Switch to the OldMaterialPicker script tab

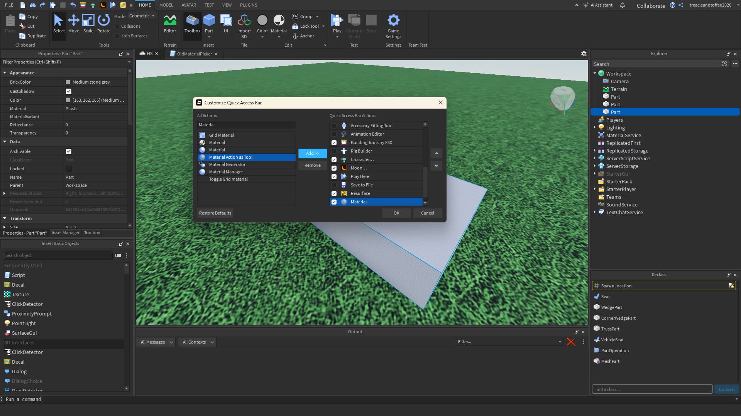(x=194, y=54)
